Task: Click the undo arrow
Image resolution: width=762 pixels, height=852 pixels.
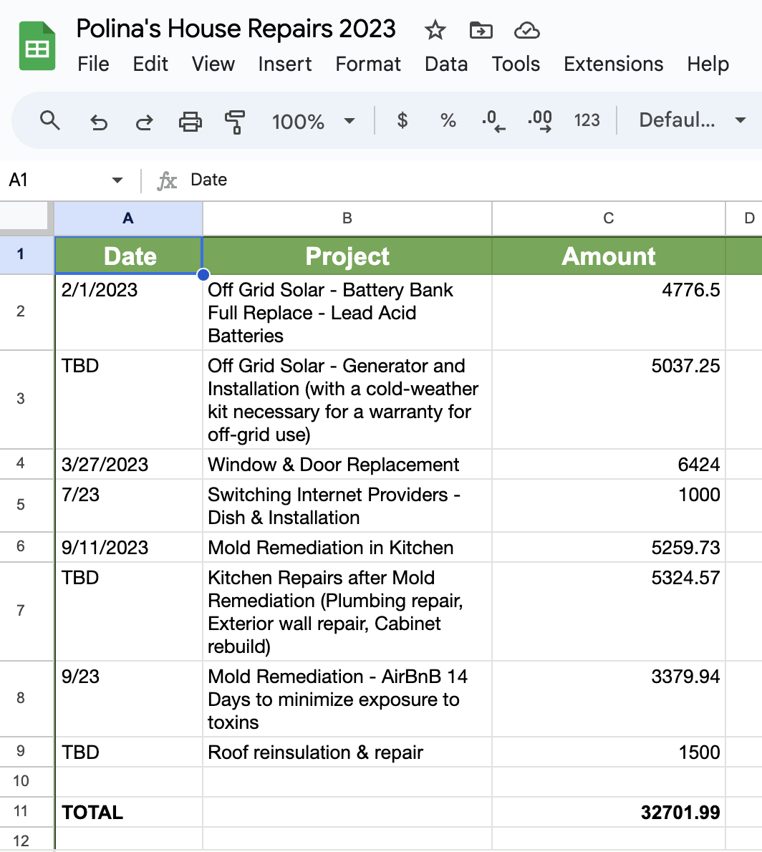Action: (x=98, y=121)
